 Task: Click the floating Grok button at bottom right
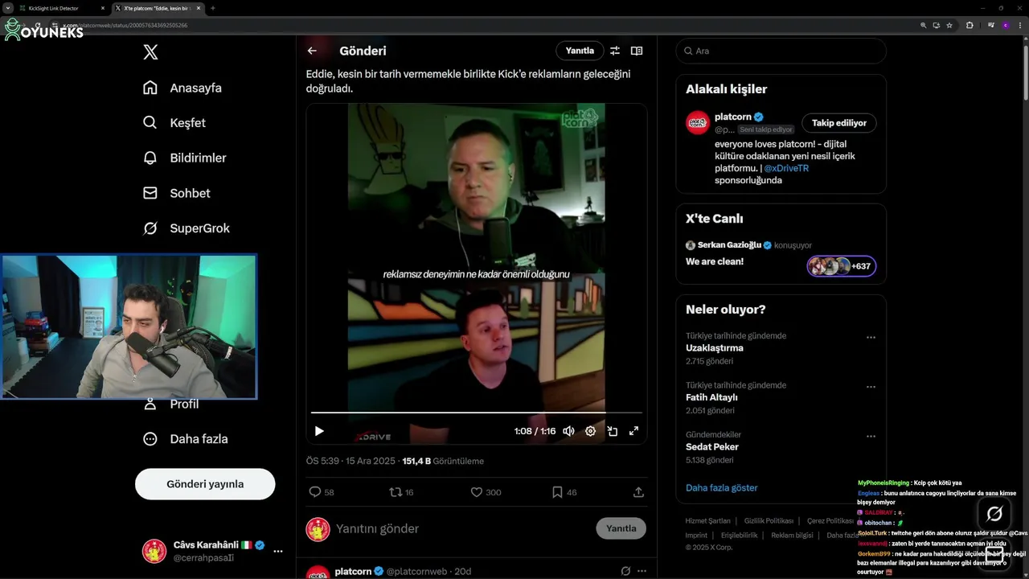(994, 513)
